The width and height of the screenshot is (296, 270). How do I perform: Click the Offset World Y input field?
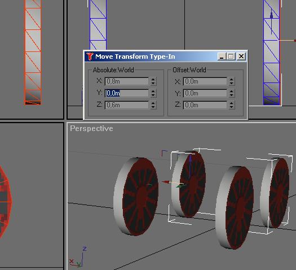pyautogui.click(x=205, y=93)
